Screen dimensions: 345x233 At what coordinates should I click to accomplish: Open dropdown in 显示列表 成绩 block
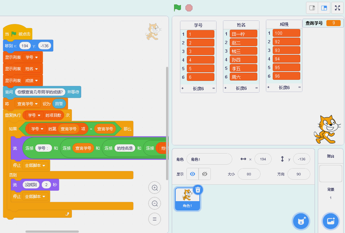click(32, 81)
